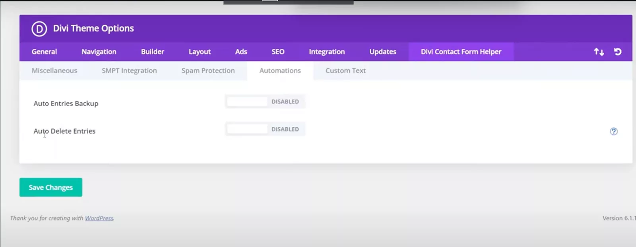The height and width of the screenshot is (247, 636).
Task: Click the Save Changes button
Action: click(51, 187)
